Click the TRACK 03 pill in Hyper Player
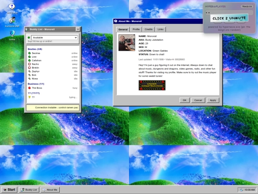 [247, 6]
